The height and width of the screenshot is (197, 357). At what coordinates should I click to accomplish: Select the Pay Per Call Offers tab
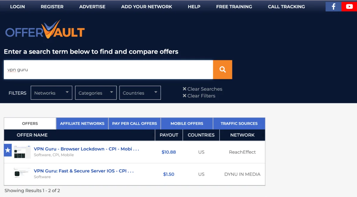(x=134, y=124)
